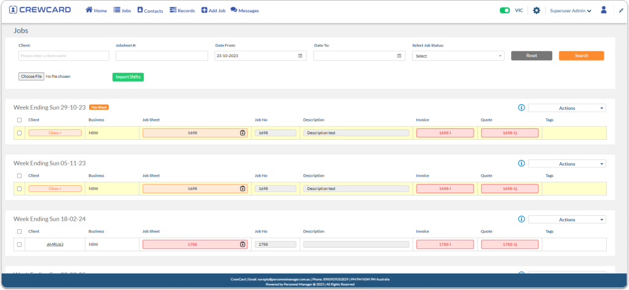Open the Select Job Status dropdown

[458, 56]
